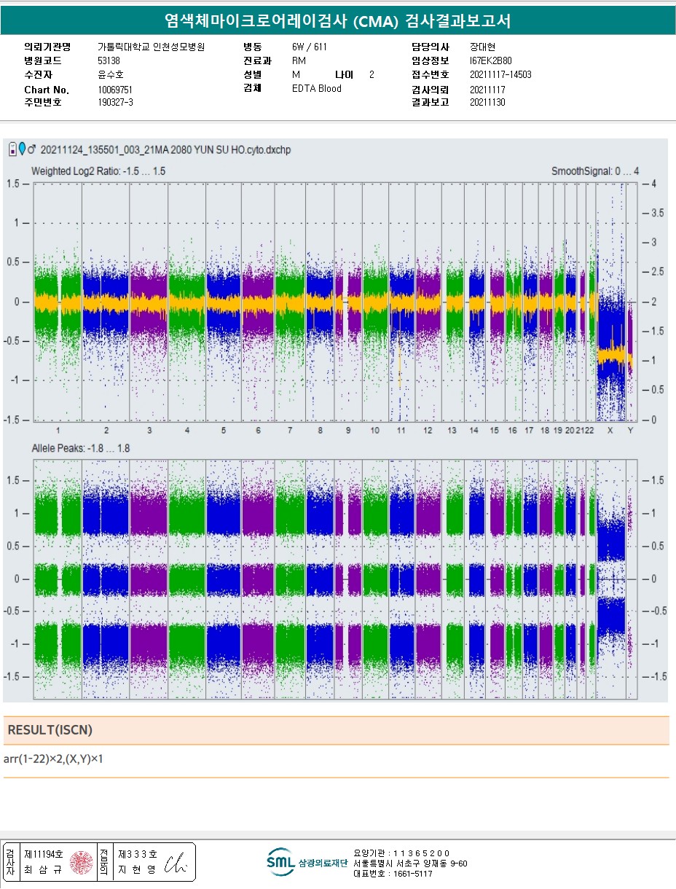Click the cyto.dxchp filename above the chart
This screenshot has height=889, width=676.
(166, 150)
